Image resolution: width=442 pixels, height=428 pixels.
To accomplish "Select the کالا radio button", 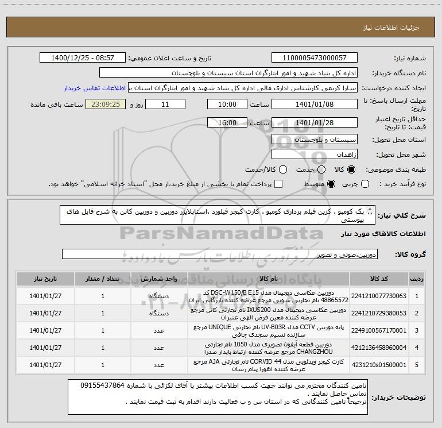I will (351, 169).
